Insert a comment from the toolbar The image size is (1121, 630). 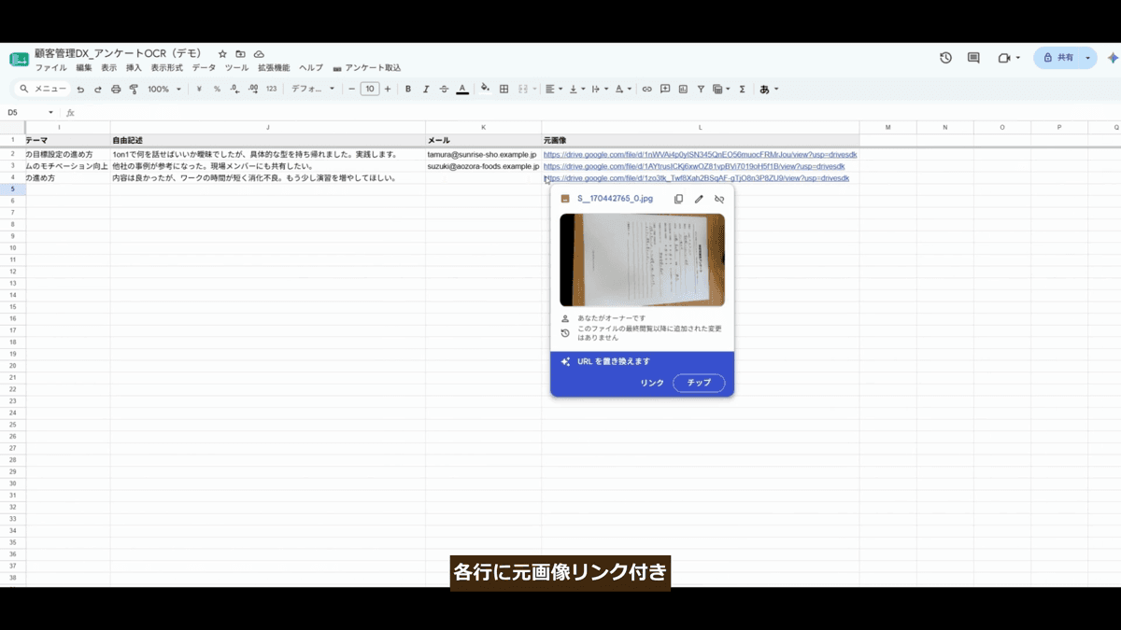(665, 90)
